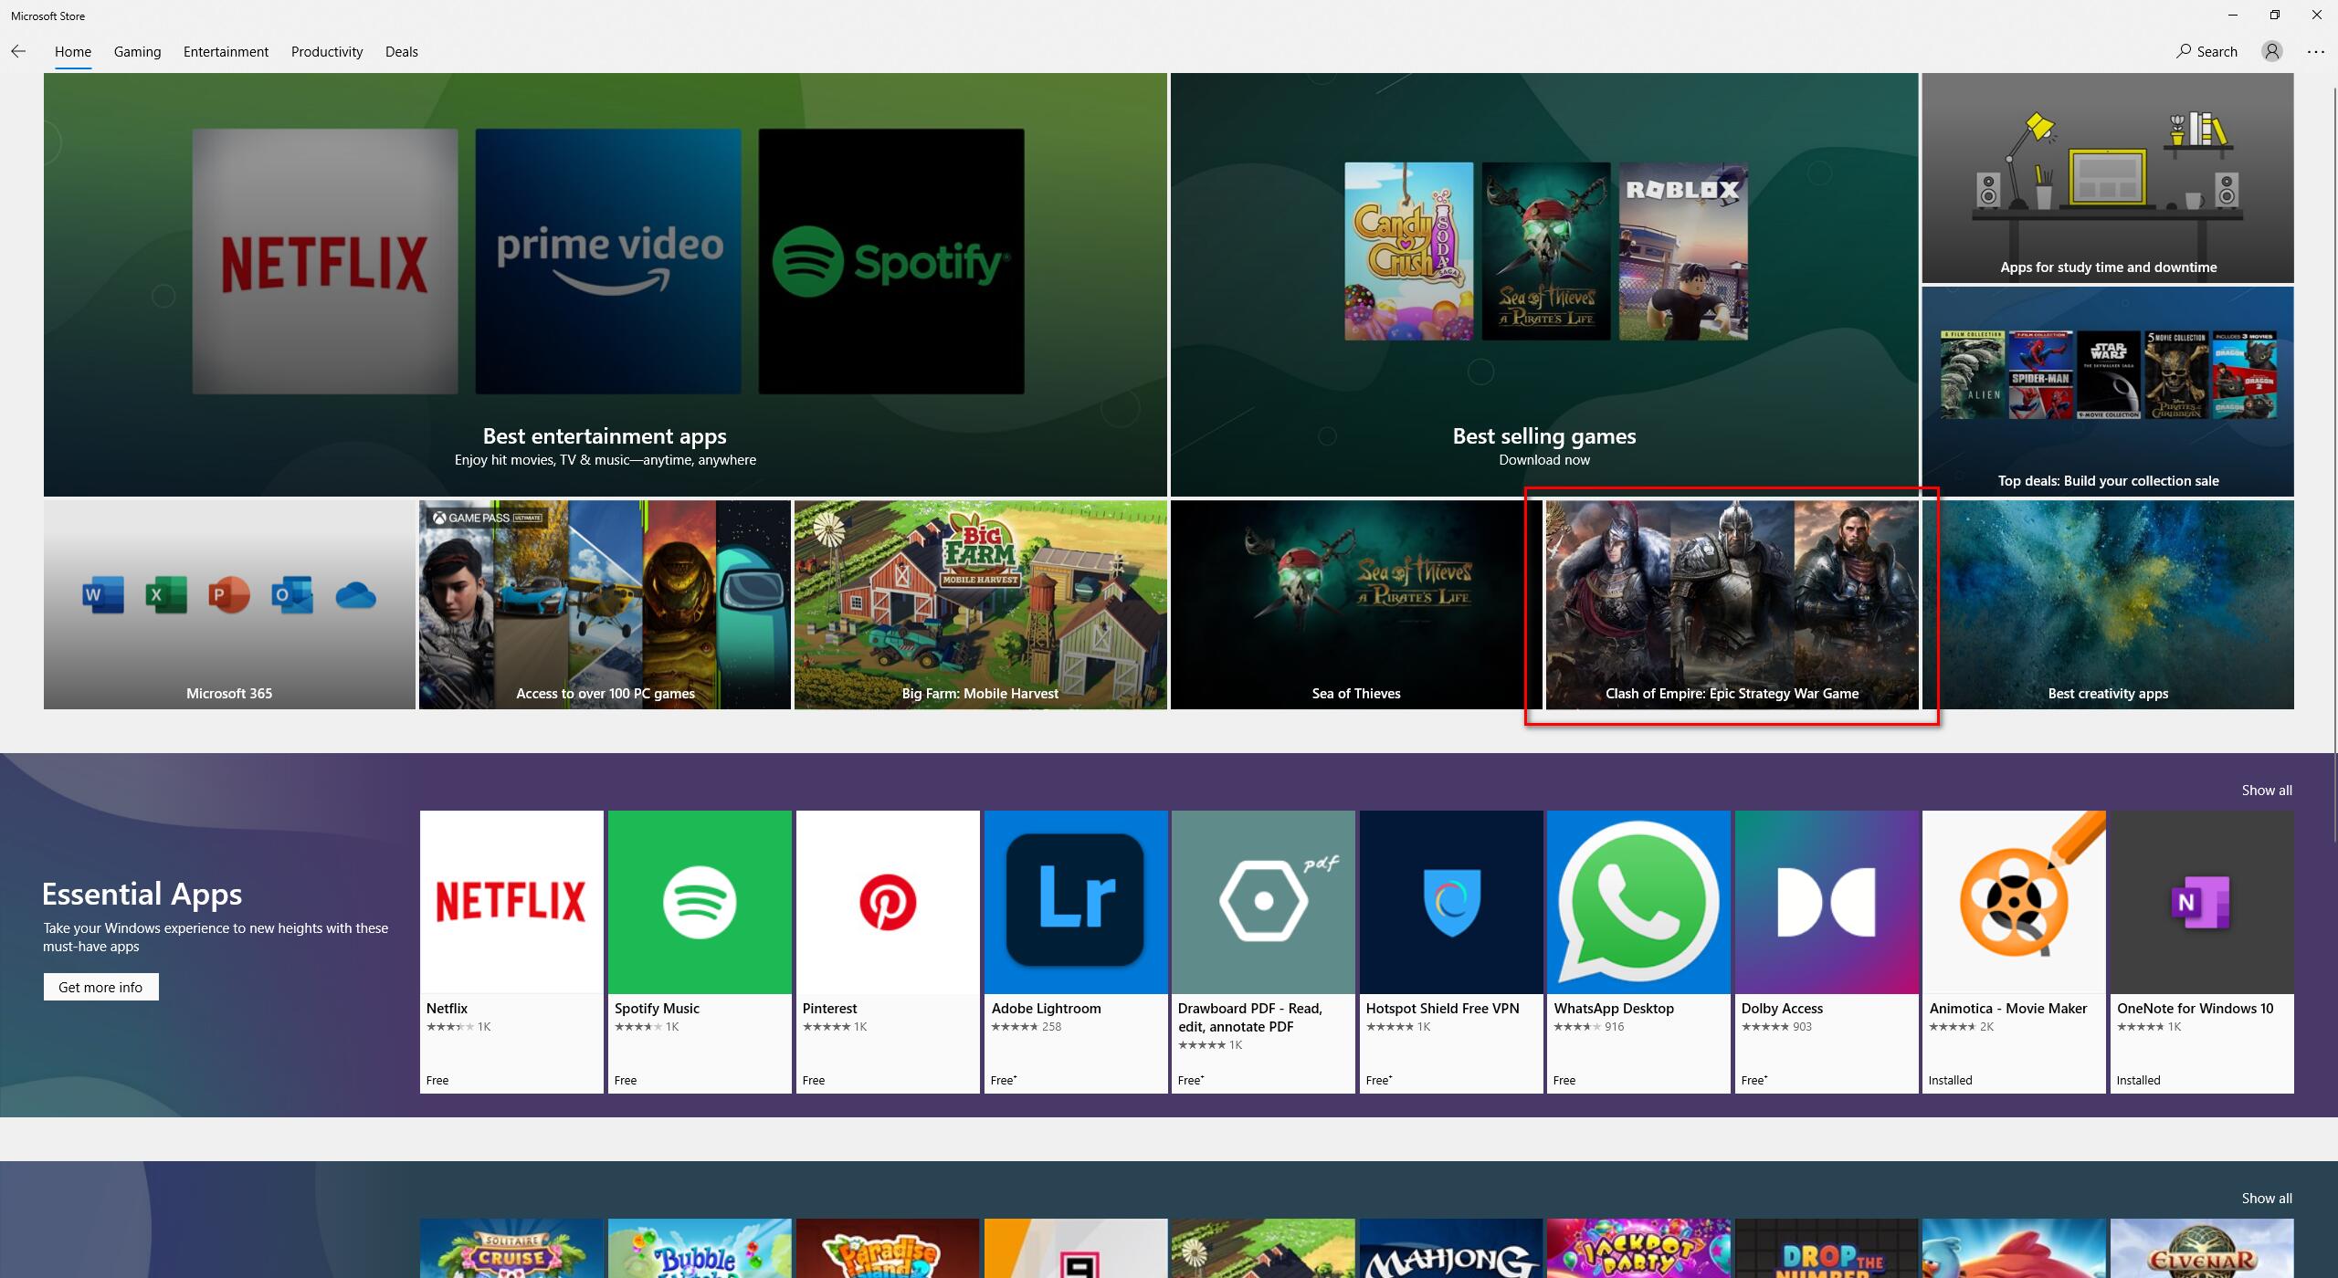Click the user account icon top right
The width and height of the screenshot is (2338, 1278).
(x=2272, y=52)
